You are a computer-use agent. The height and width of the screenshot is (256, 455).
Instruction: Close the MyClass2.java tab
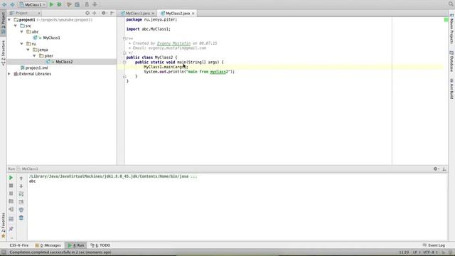[193, 14]
